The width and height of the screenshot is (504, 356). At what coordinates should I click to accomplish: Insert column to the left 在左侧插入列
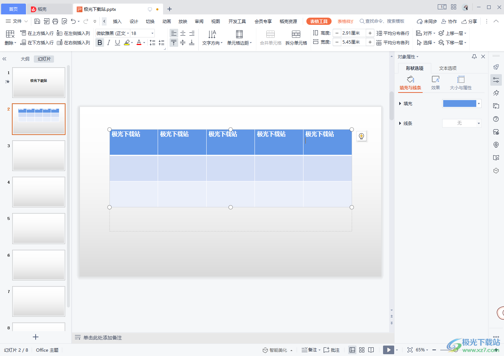point(73,33)
